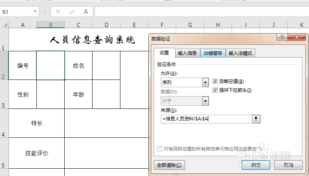Click into the formula bar input area
This screenshot has height=176, width=309.
(x=202, y=12)
